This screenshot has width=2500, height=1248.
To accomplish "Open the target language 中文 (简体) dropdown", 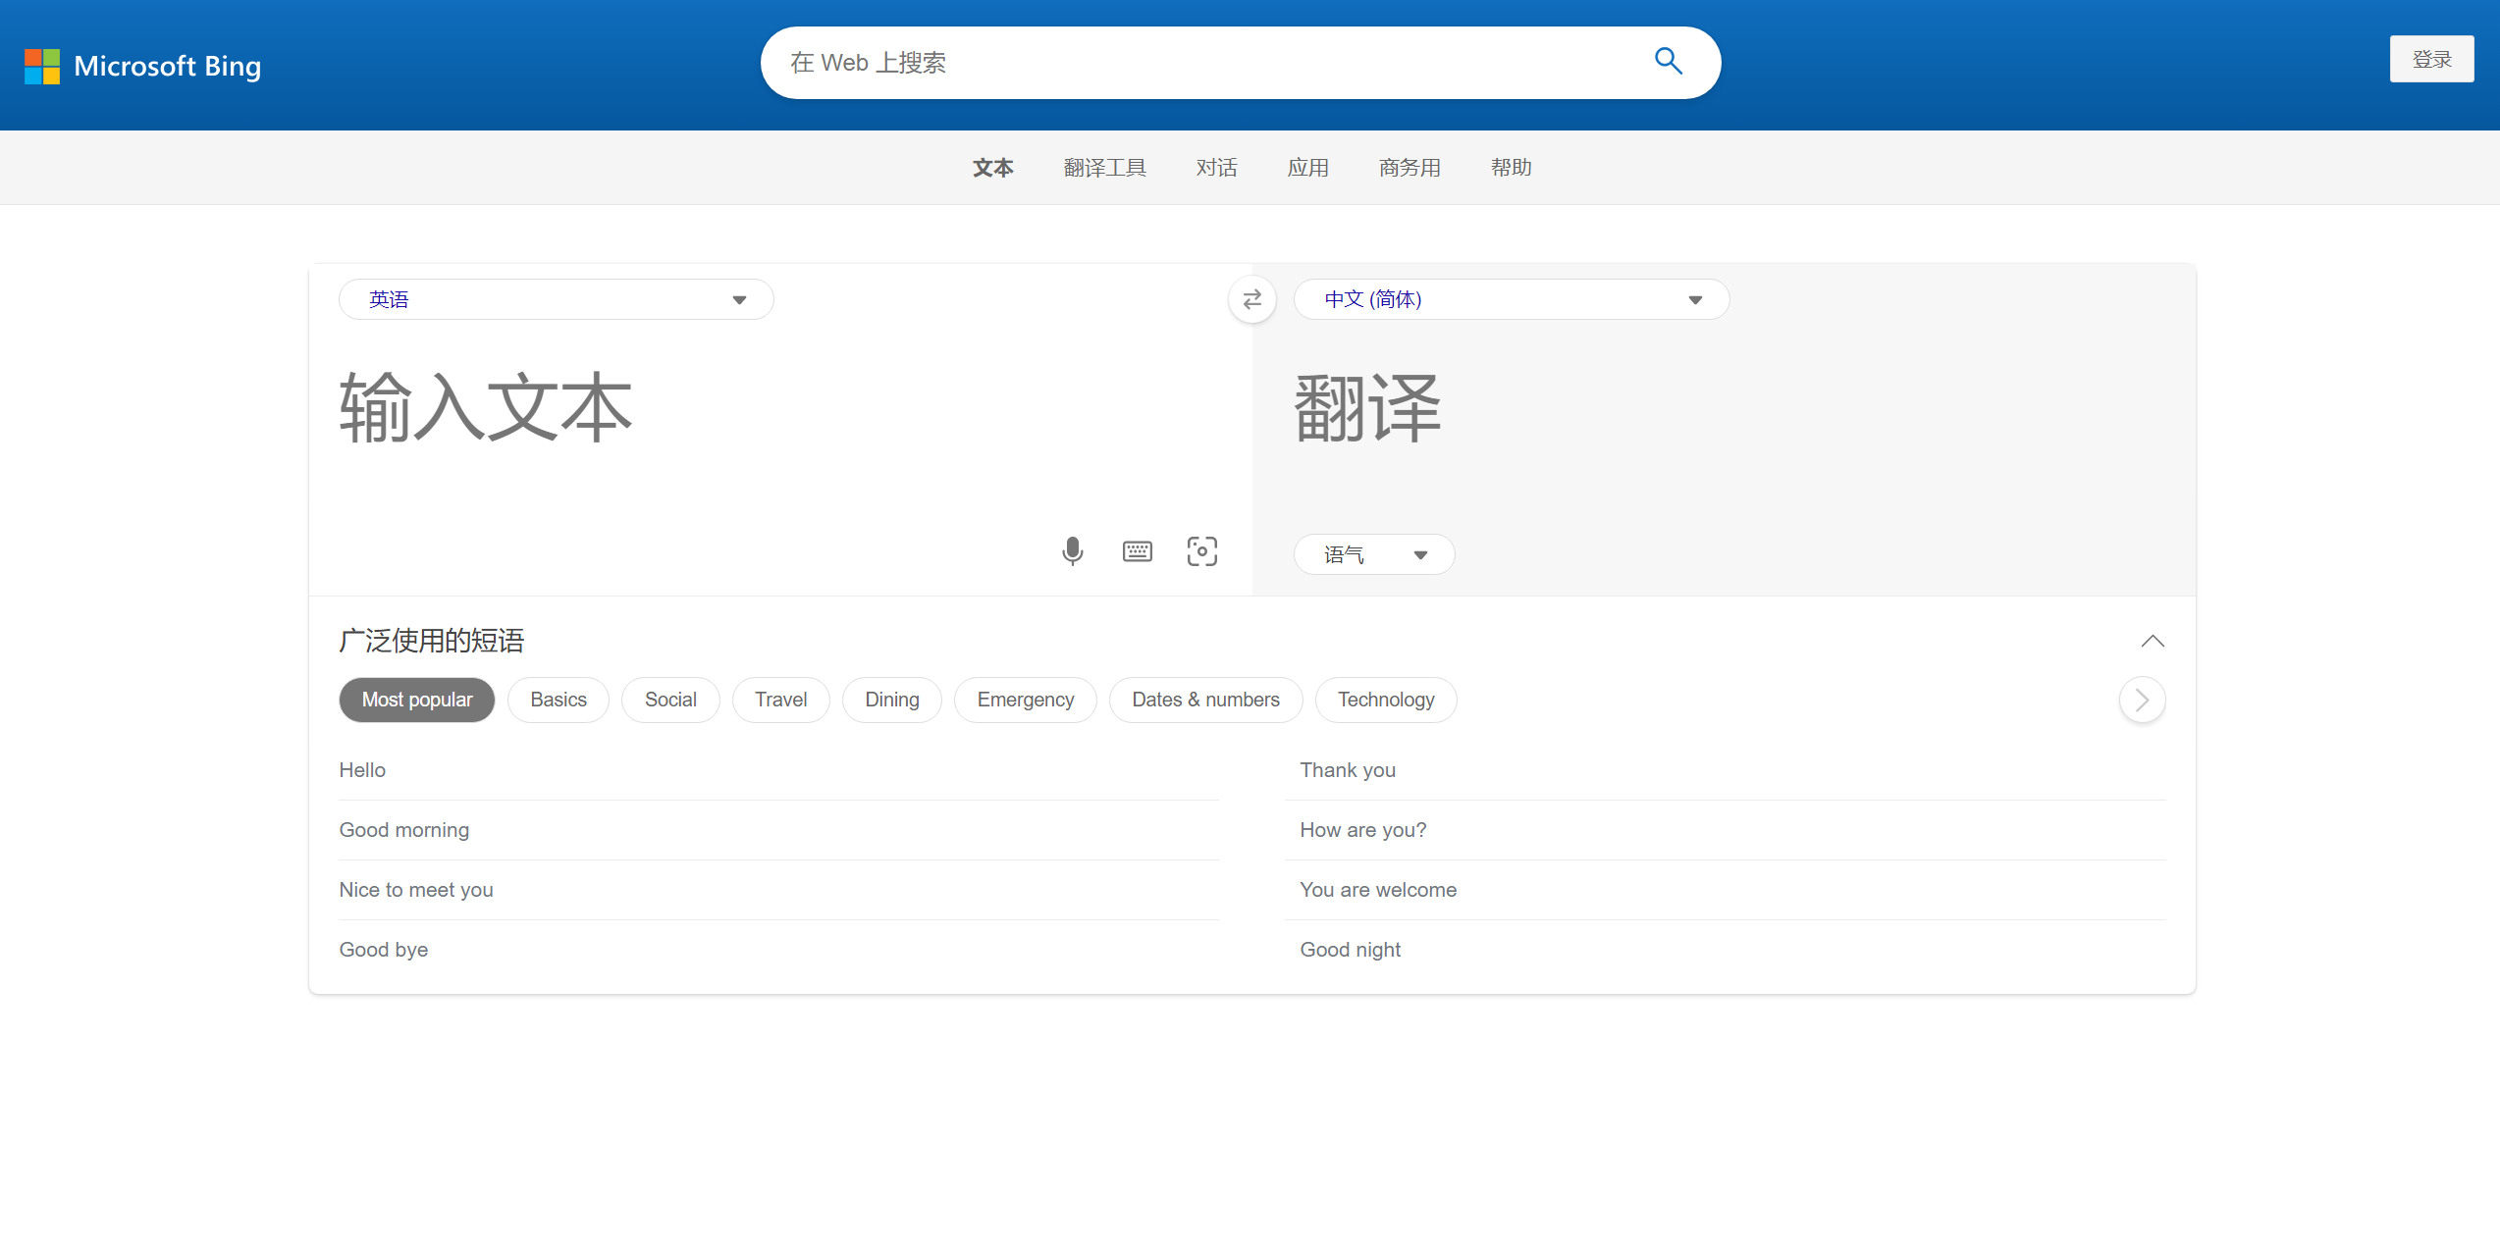I will coord(1511,299).
